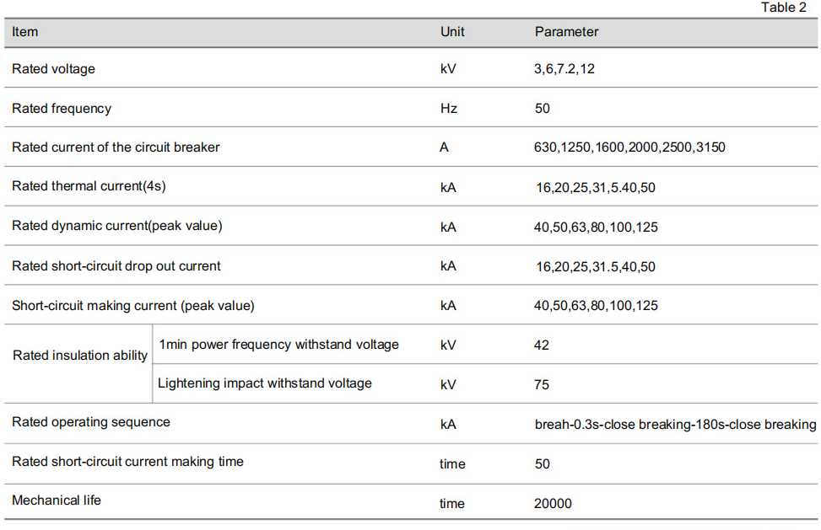This screenshot has height=530, width=821.
Task: Select 'Rated current of the circuit breaker' text
Action: point(116,147)
